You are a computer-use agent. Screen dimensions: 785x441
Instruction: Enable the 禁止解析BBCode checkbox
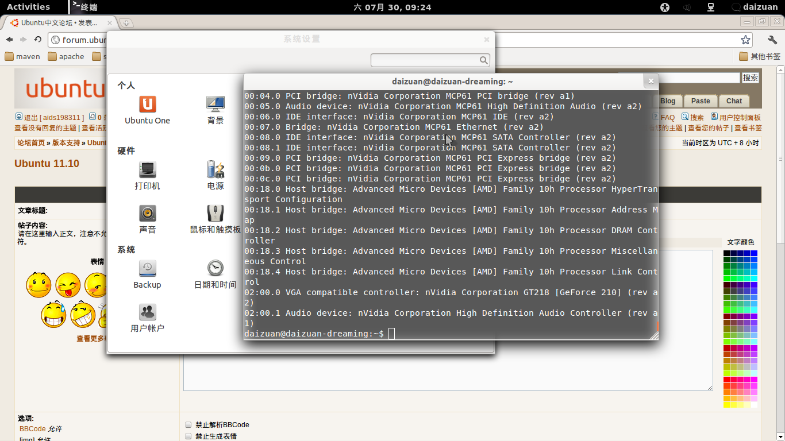(188, 425)
